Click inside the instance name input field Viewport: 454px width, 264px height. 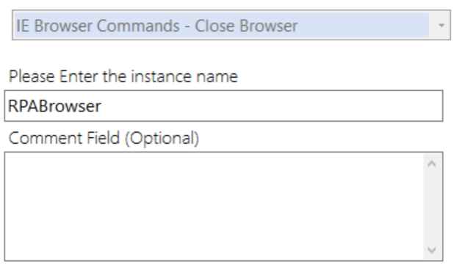pyautogui.click(x=223, y=106)
